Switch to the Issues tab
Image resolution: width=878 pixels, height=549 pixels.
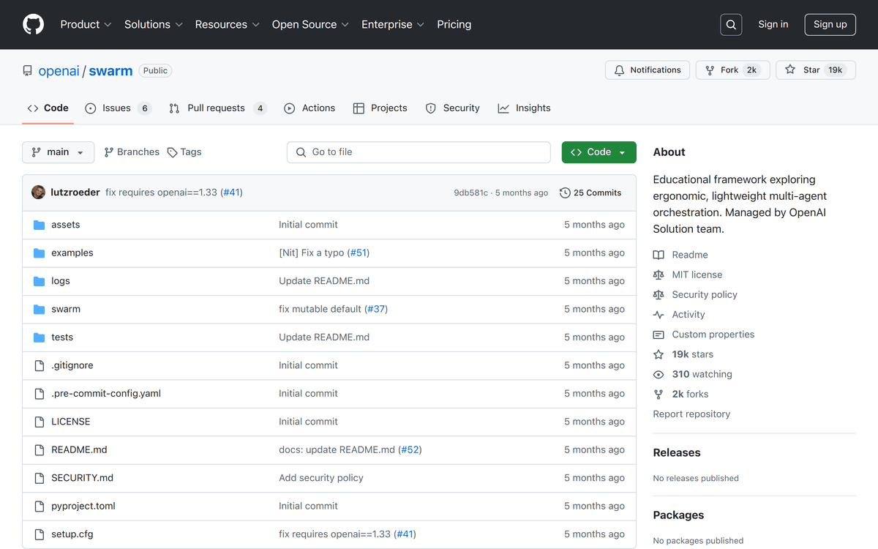click(117, 108)
